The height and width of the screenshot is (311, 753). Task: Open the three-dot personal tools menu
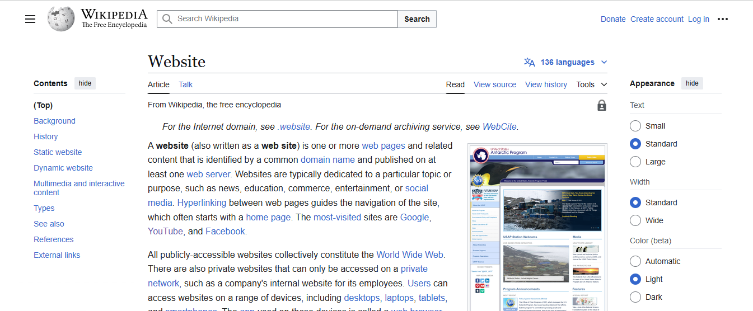tap(723, 19)
